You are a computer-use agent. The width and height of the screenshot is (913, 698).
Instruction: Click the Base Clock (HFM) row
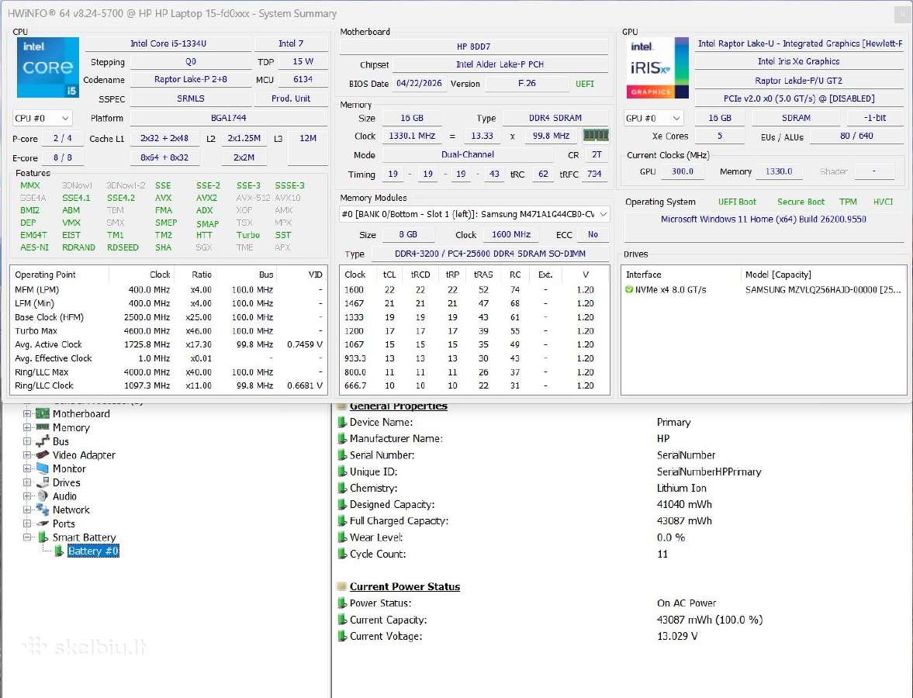coord(168,317)
